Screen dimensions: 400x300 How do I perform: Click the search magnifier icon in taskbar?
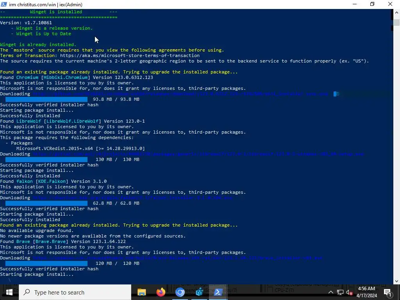[27, 292]
